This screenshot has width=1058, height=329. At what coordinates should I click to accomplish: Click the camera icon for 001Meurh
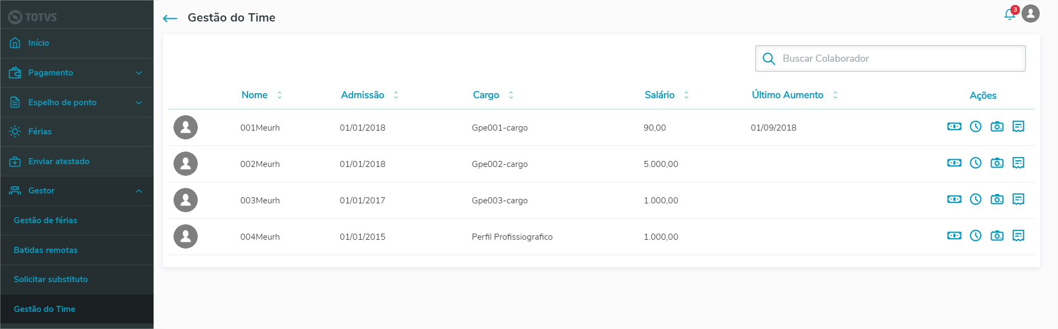pos(997,127)
